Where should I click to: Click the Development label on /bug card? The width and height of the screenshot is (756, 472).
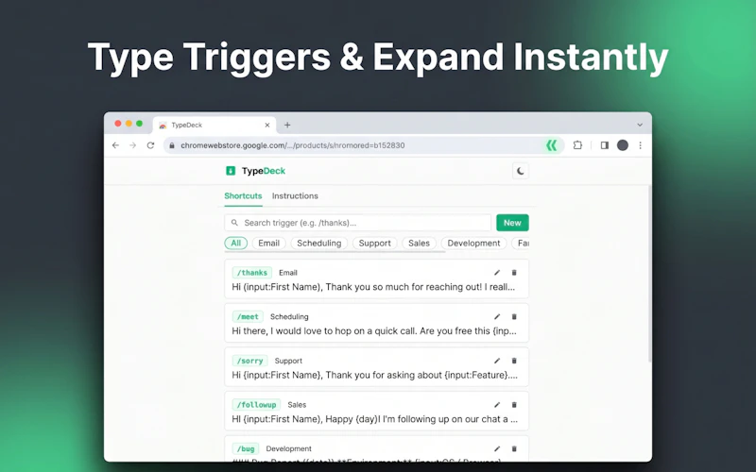point(289,449)
